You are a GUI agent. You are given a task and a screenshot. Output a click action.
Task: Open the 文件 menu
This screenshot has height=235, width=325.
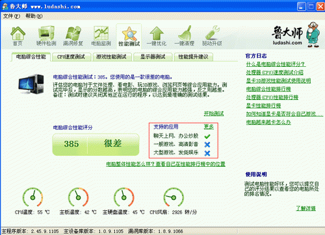[12, 16]
